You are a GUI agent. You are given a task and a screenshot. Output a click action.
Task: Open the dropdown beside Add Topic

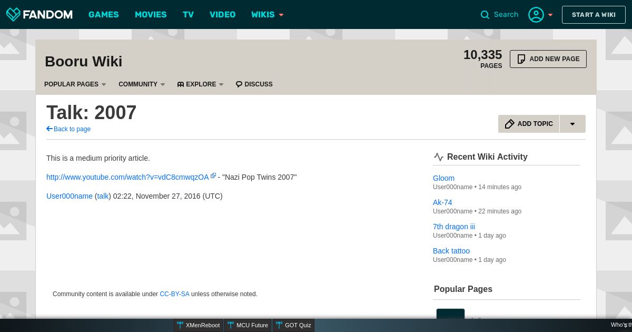pos(572,124)
